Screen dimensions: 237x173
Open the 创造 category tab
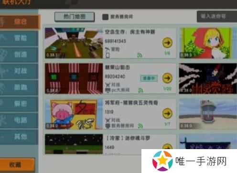pos(19,54)
